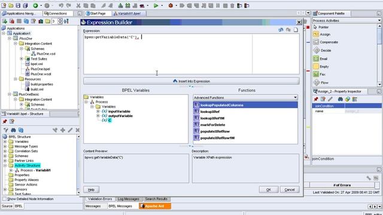Screen dimensions: 383x215
Task: Click the Cancel button
Action: (x=290, y=190)
